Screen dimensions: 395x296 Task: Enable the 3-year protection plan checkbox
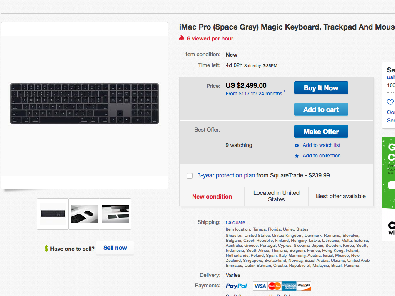coord(190,175)
